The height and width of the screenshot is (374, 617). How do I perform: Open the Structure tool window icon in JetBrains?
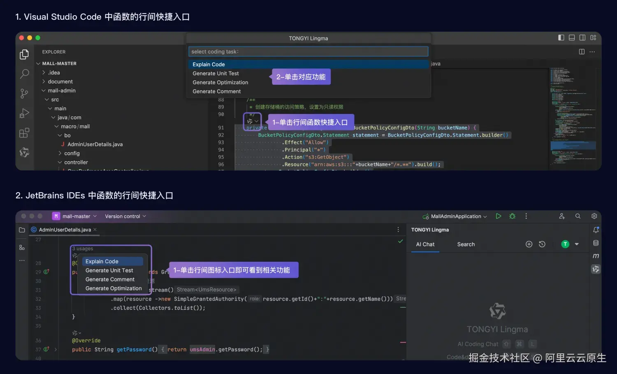22,247
